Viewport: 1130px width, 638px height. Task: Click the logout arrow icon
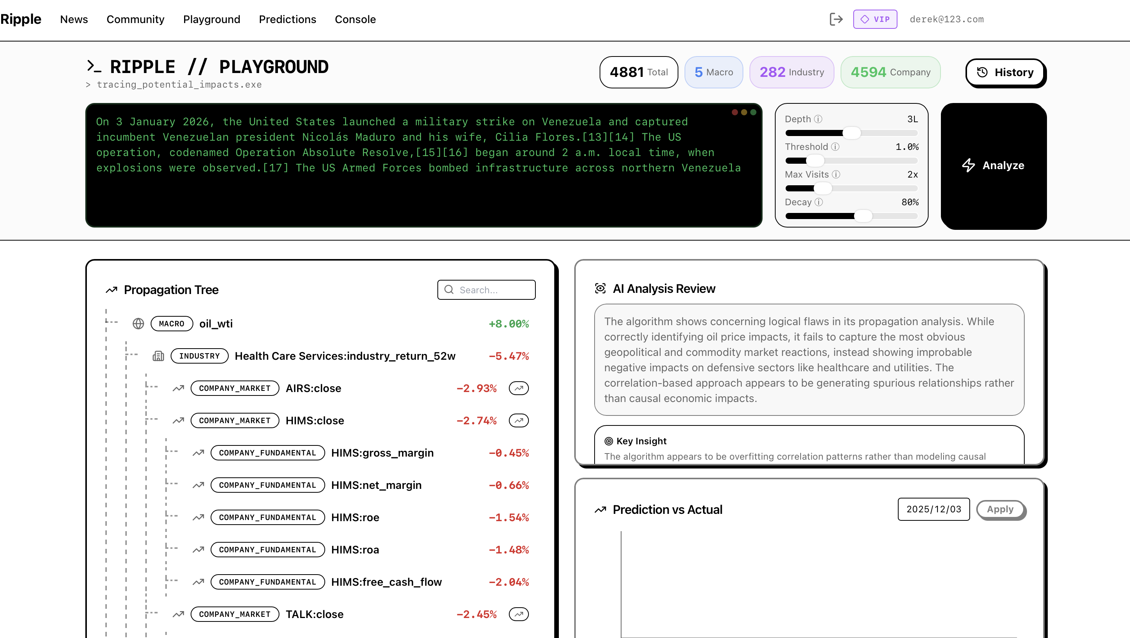[836, 19]
